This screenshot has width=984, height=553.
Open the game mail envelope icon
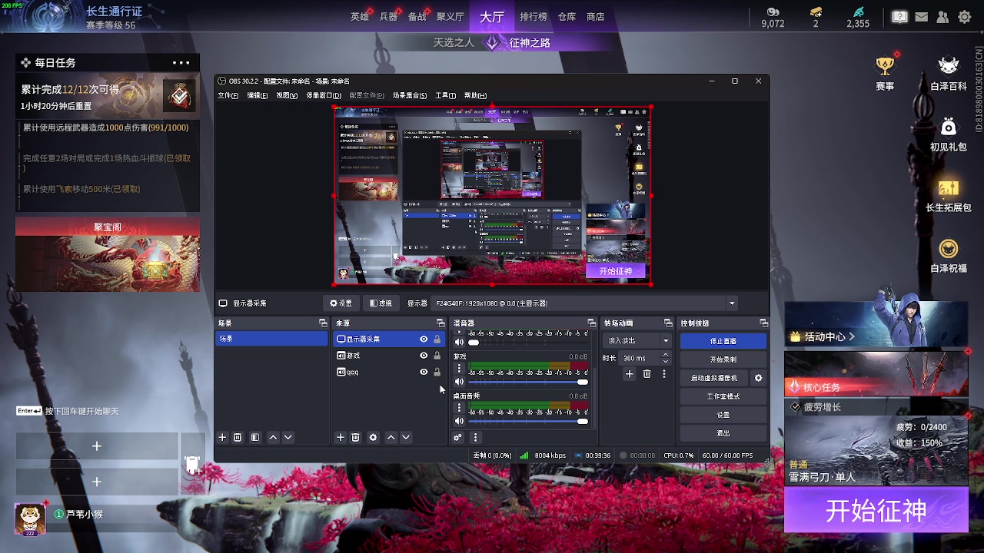(x=921, y=17)
